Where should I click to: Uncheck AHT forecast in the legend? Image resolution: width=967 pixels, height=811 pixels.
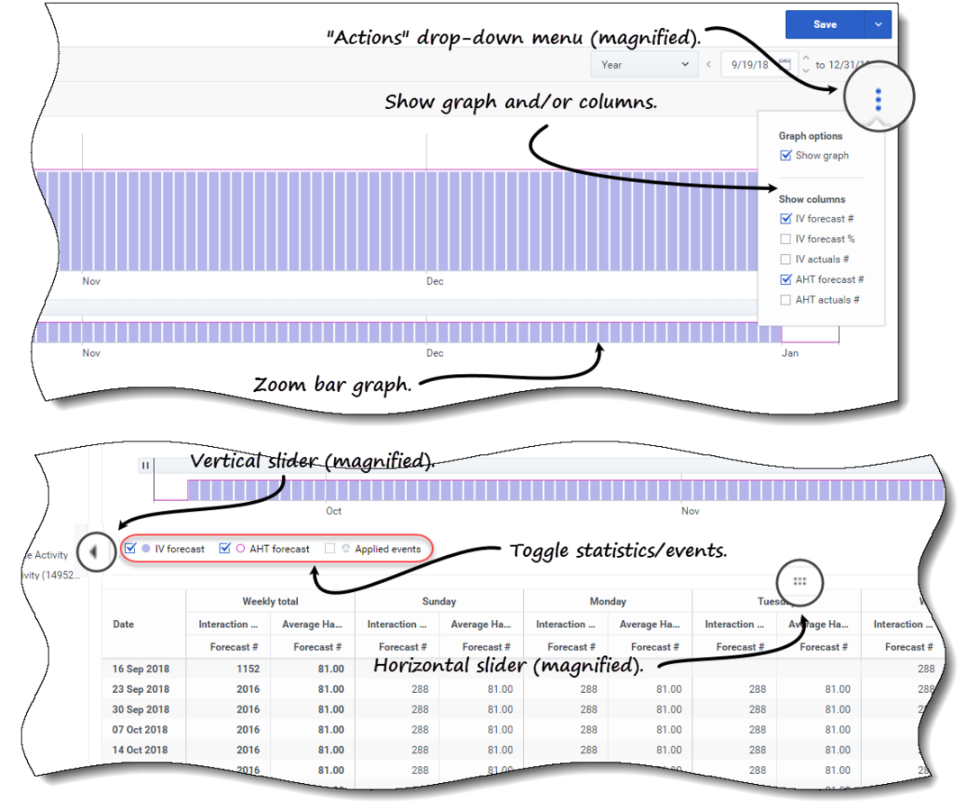[225, 548]
